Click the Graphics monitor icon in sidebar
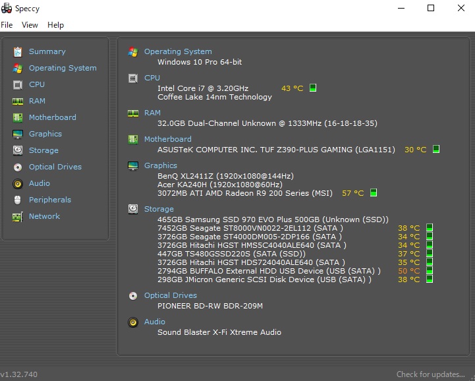Image resolution: width=475 pixels, height=381 pixels. (x=18, y=134)
